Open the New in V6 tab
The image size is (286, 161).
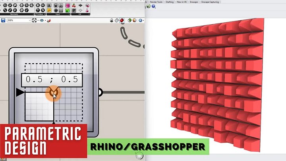(x=182, y=2)
